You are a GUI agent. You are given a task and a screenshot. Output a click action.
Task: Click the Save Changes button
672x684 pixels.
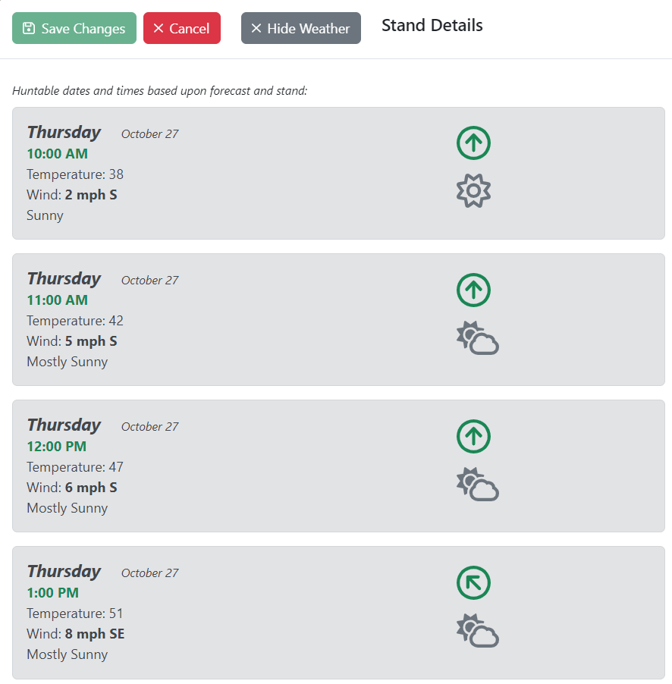click(74, 28)
